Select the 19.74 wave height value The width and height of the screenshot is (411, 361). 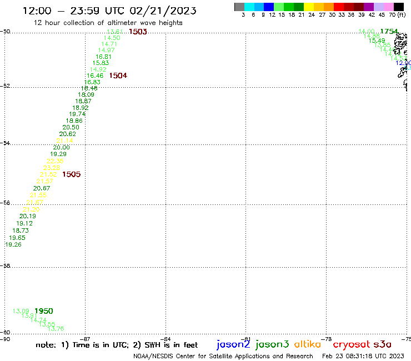pos(77,114)
